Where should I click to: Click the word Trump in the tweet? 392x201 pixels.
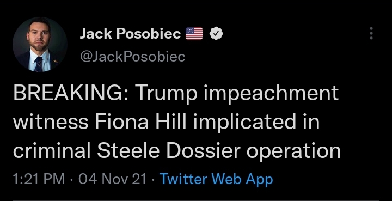pos(166,93)
